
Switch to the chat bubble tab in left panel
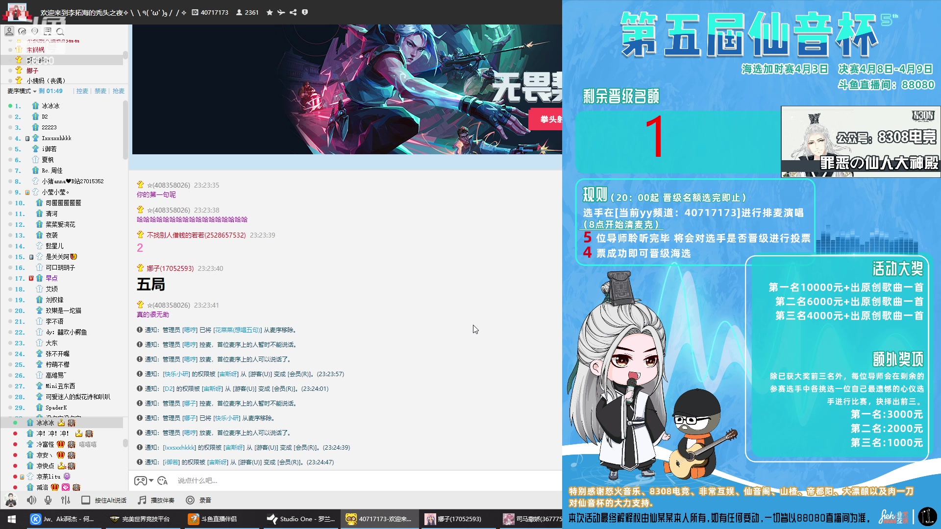(x=22, y=31)
